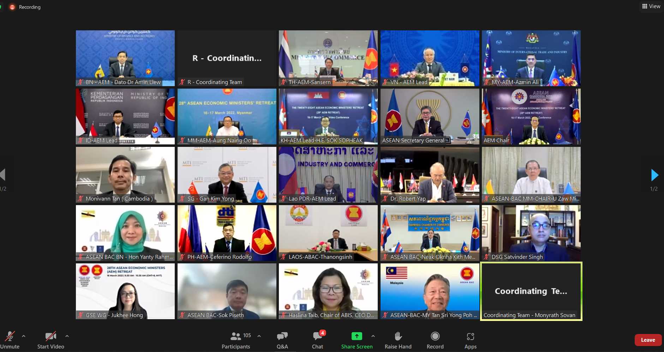
Task: Click muted mic icon on GSE WG - Jukhee Hong
Action: [x=80, y=315]
